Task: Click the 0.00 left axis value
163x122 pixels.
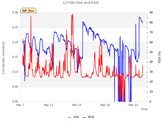Action: coord(15,101)
